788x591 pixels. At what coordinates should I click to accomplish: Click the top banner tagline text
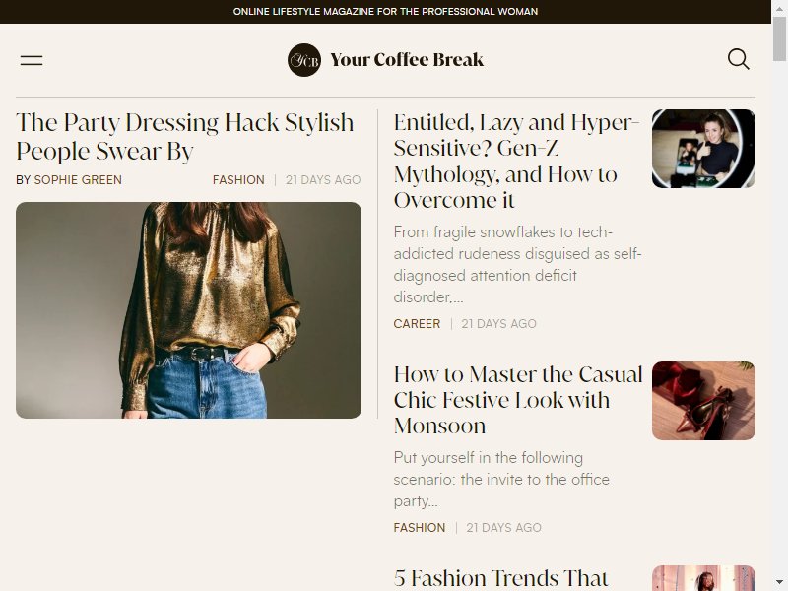click(385, 12)
